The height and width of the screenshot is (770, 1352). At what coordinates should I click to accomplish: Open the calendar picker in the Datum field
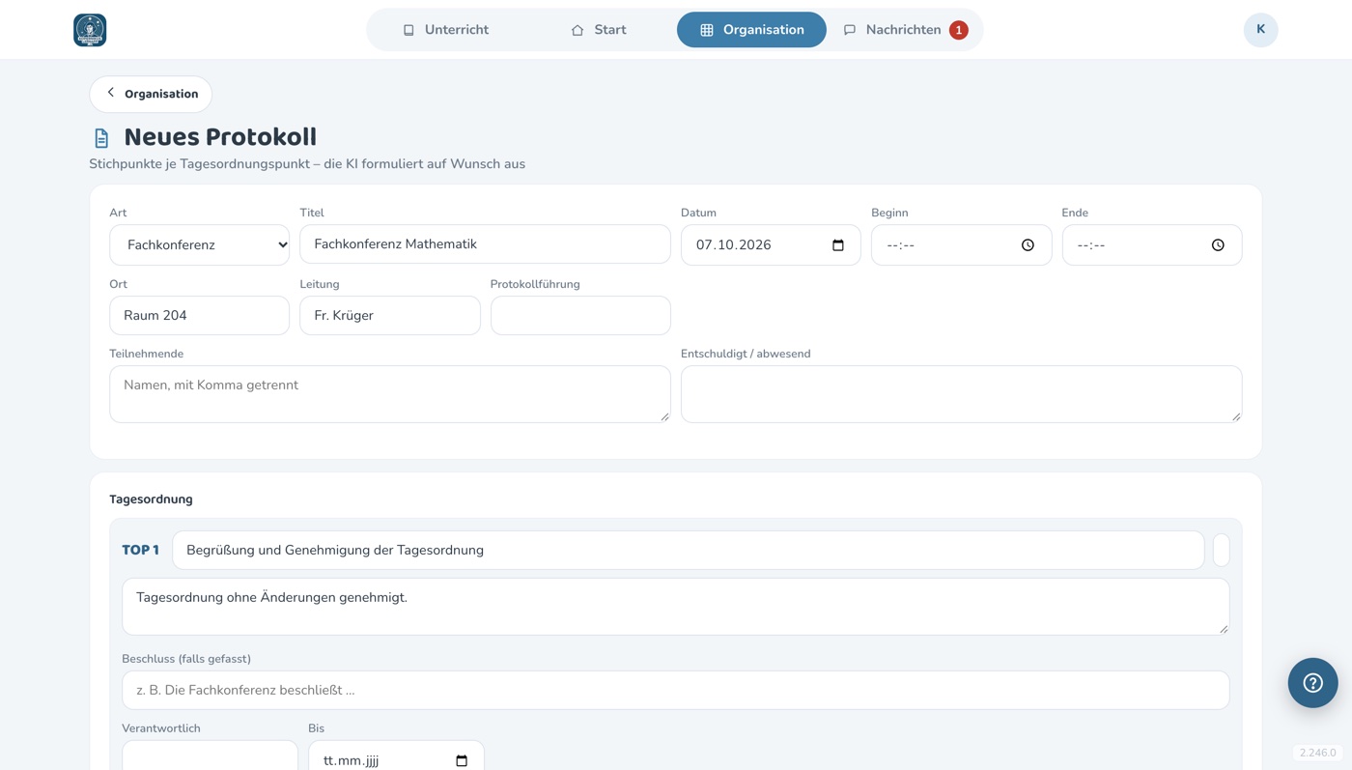click(838, 245)
